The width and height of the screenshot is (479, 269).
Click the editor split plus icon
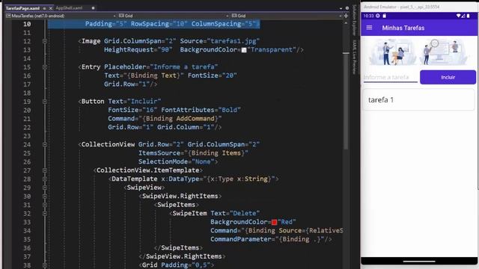(x=346, y=16)
